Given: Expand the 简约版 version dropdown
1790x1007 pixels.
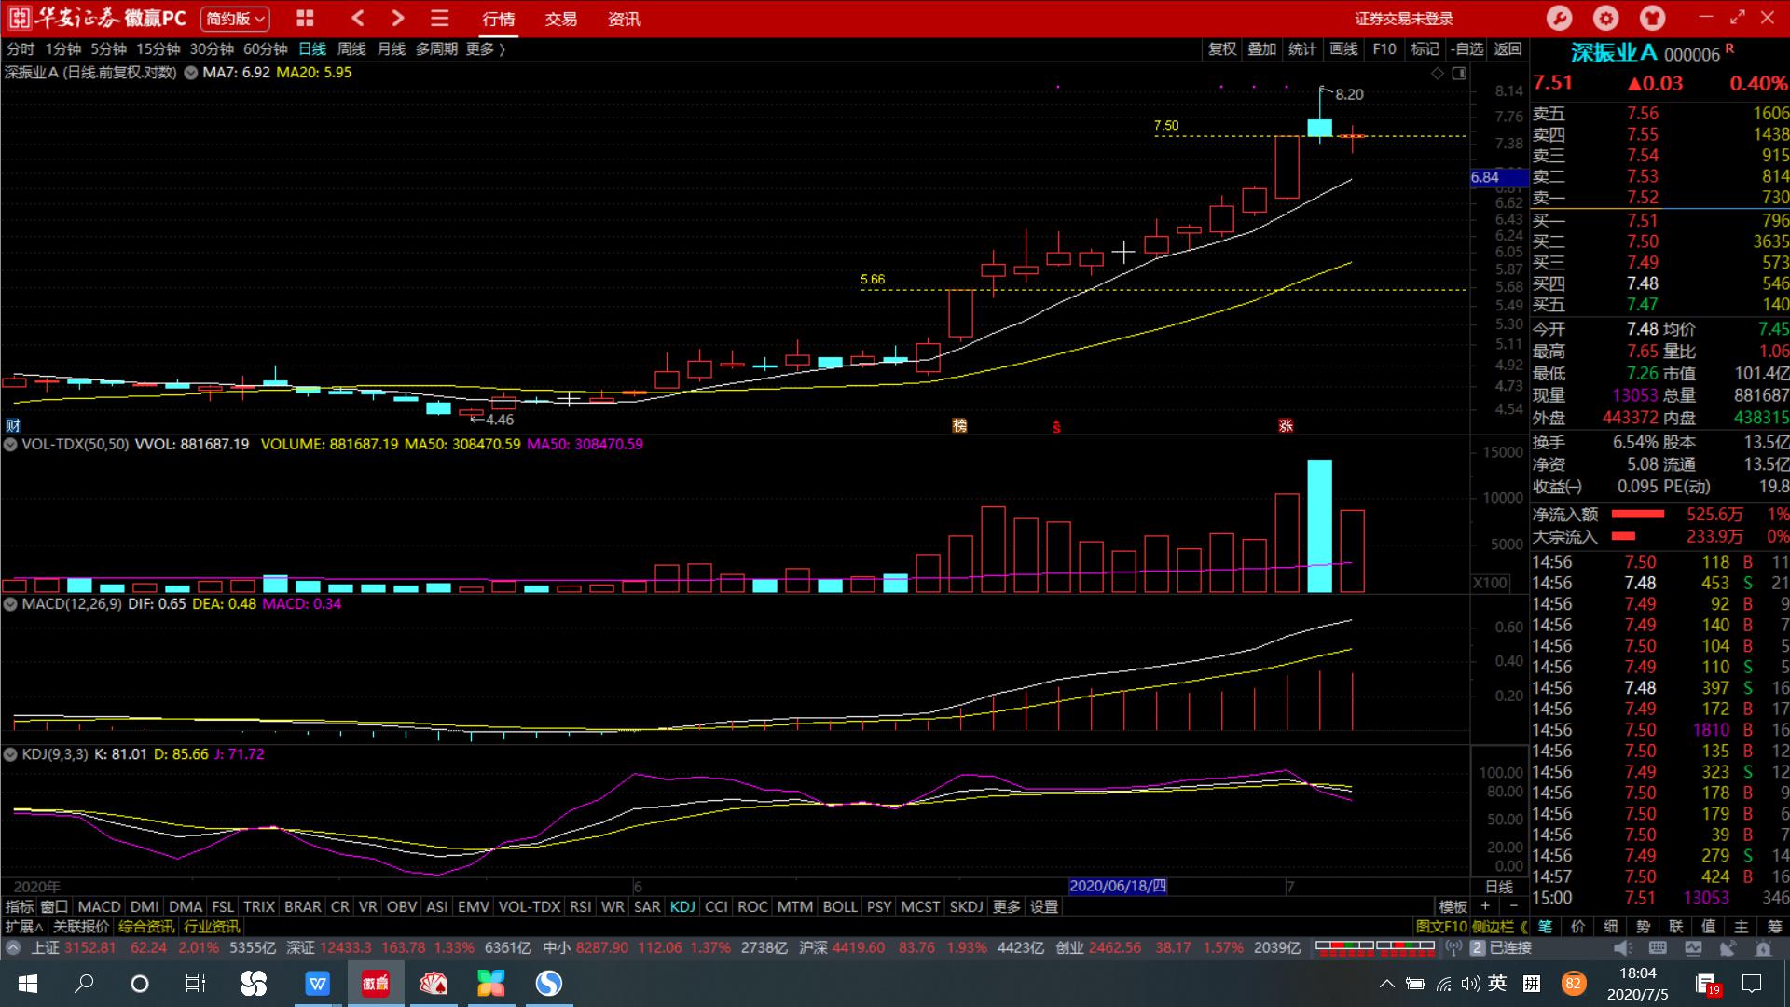Looking at the screenshot, I should 235,18.
